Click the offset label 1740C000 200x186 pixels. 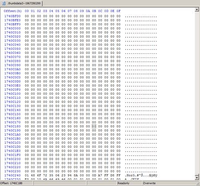[x=12, y=28]
